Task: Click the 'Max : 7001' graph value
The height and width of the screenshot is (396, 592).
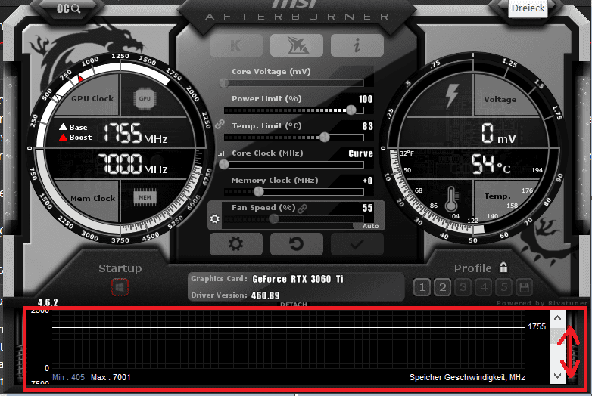Action: 111,377
